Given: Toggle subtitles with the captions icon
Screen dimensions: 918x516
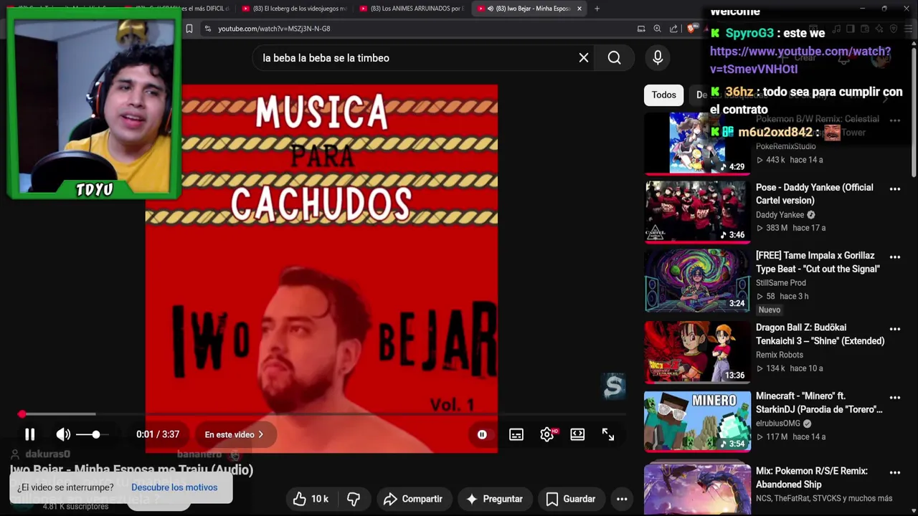Looking at the screenshot, I should [x=516, y=434].
